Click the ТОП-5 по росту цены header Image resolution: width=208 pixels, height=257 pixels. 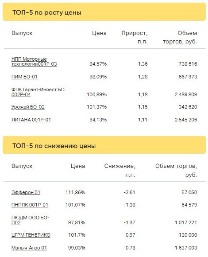47,12
